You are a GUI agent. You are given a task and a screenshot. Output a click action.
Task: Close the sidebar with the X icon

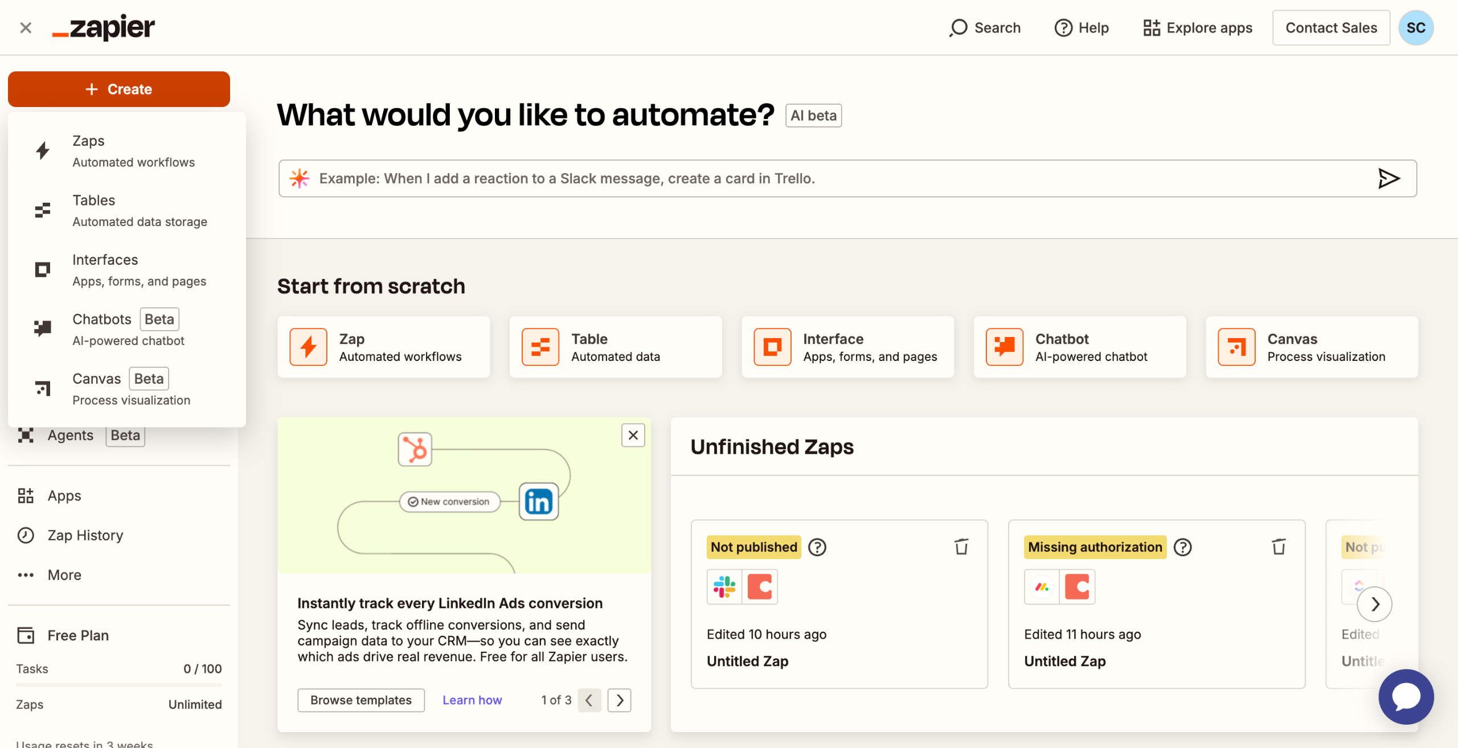25,27
